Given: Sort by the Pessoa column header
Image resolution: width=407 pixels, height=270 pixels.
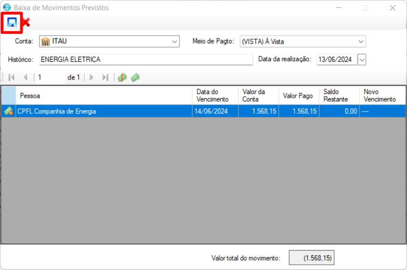Looking at the screenshot, I should pyautogui.click(x=104, y=96).
